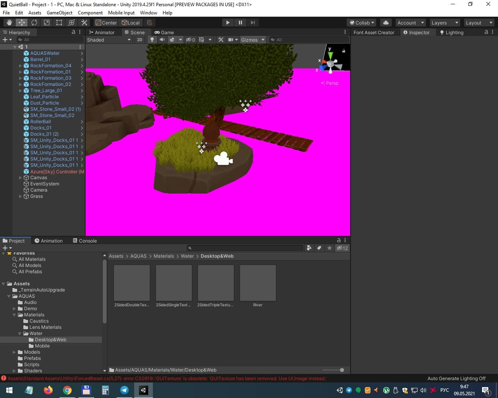Screen dimensions: 498x398
Task: Open Account dropdown
Action: coord(410,23)
